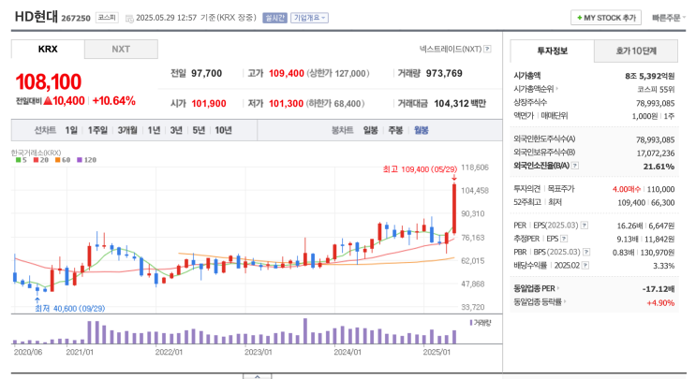Select the 주봉 candlestick chart
The image size is (696, 379).
tap(395, 130)
